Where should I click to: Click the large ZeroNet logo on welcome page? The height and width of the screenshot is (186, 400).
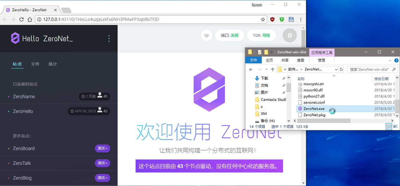[209, 89]
